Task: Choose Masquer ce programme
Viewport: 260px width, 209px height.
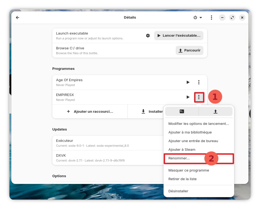Action: tap(189, 170)
